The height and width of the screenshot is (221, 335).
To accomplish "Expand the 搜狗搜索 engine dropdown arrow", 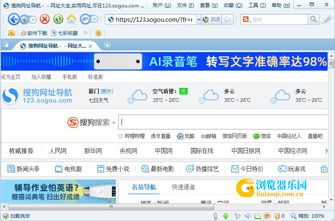I will point(114,123).
